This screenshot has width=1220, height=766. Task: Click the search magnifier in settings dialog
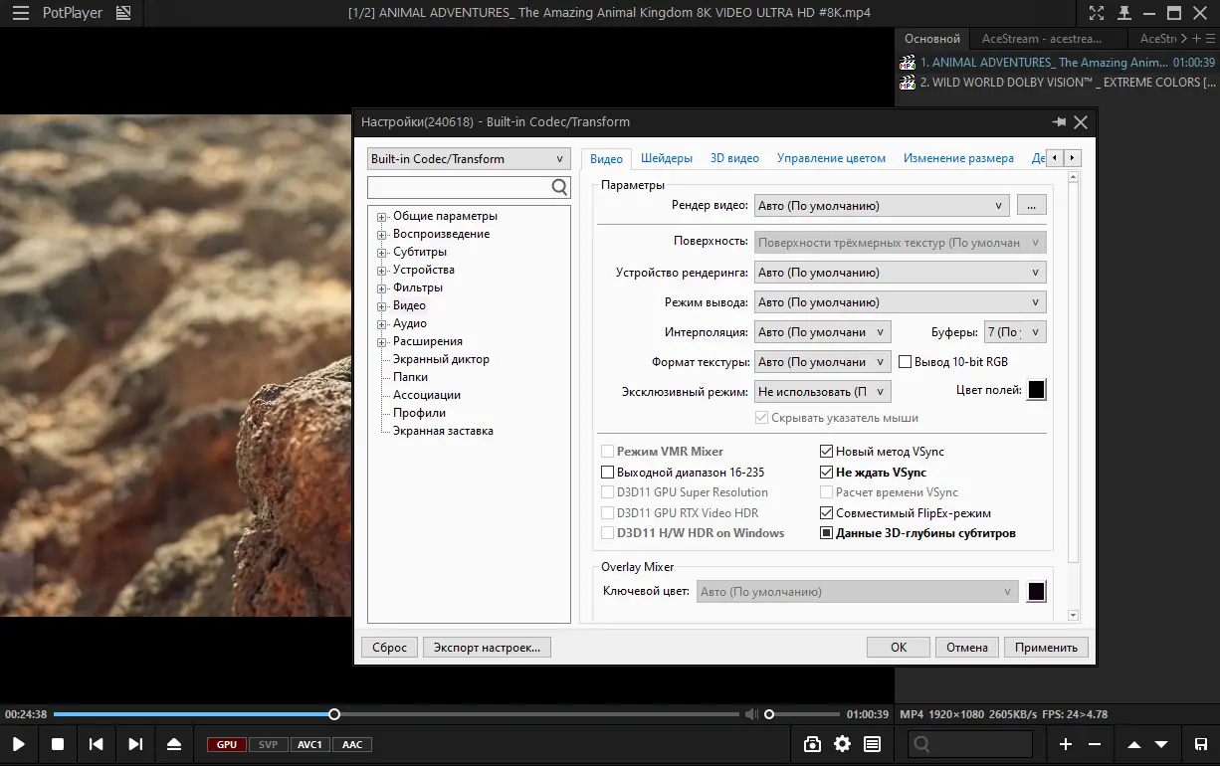(560, 187)
